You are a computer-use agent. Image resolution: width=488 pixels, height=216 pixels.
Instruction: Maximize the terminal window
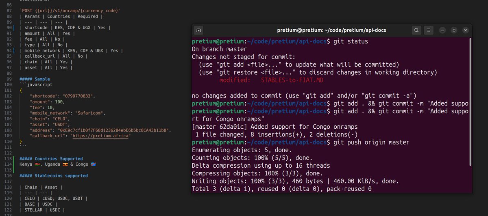(x=454, y=30)
